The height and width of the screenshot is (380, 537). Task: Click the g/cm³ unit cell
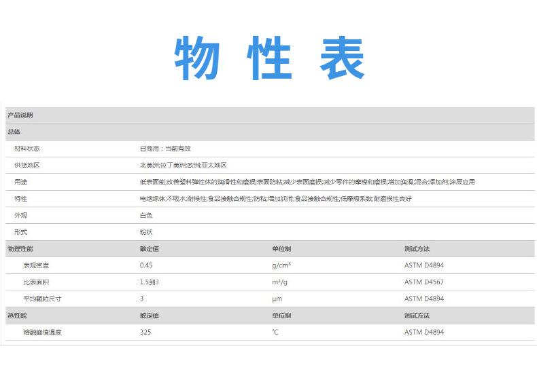(x=281, y=265)
